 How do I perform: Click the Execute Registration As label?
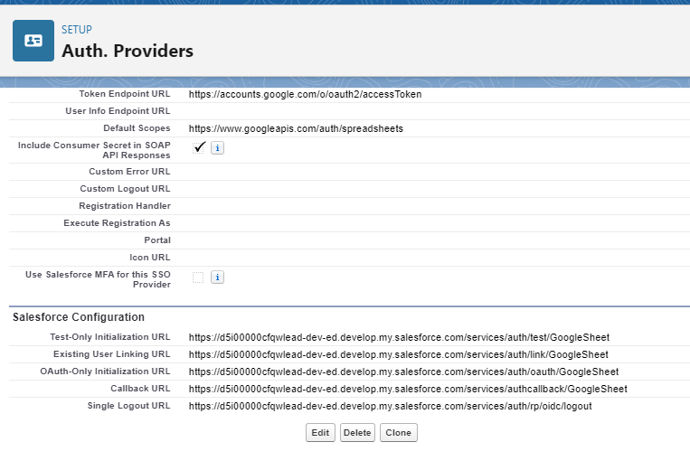(x=117, y=223)
